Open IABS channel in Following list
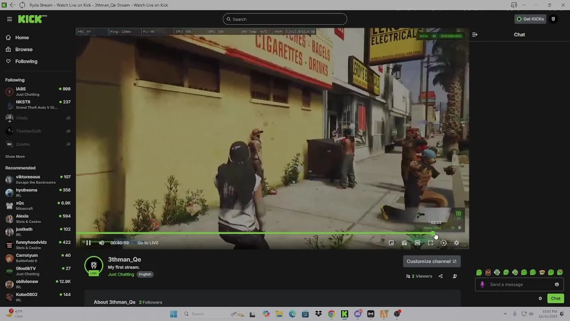Image resolution: width=570 pixels, height=321 pixels. click(x=38, y=91)
